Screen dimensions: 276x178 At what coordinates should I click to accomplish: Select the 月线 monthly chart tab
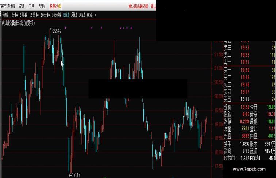click(x=82, y=15)
